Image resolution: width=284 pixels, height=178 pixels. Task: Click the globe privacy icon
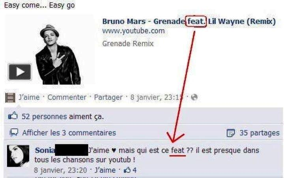point(194,97)
